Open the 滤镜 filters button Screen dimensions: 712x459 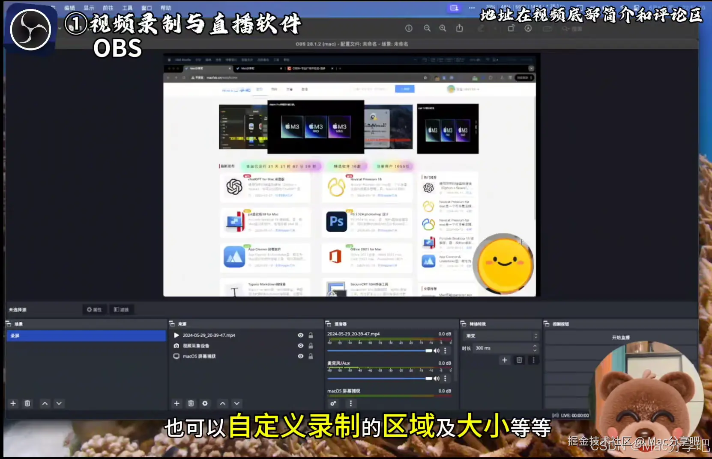[122, 309]
